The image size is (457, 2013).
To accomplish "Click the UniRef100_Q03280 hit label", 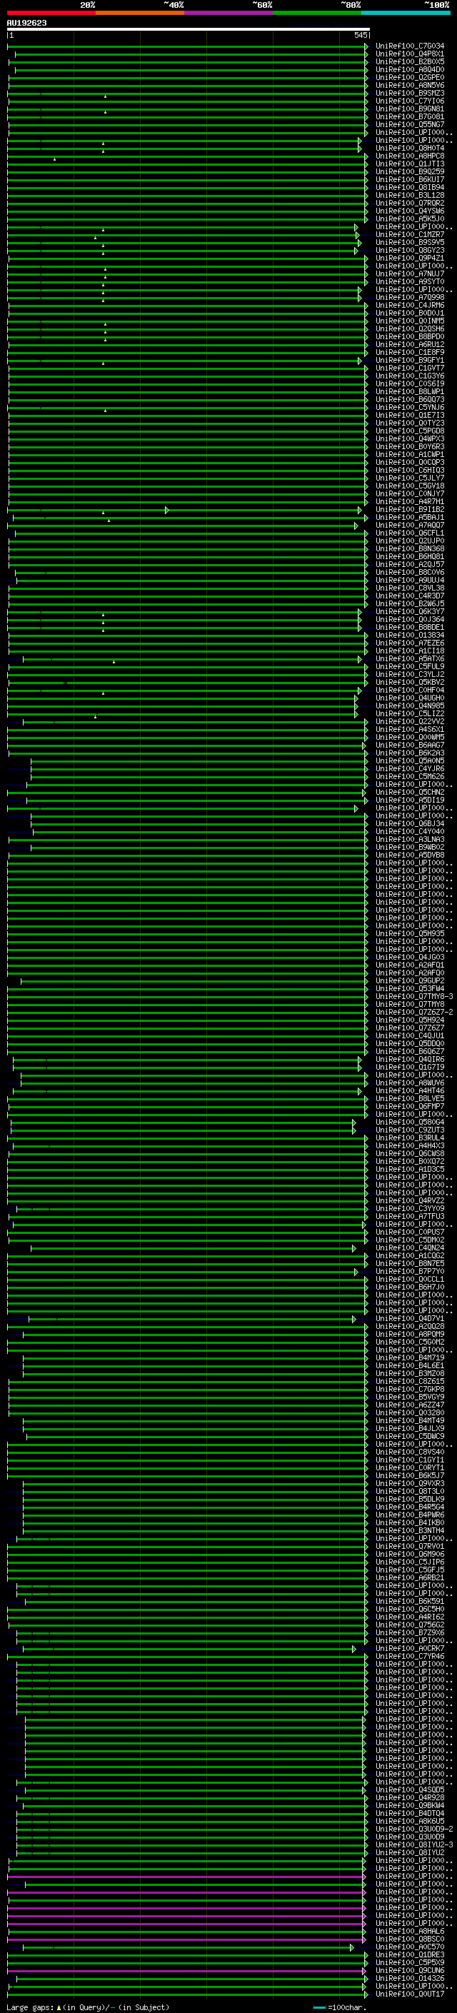I will coord(410,1413).
